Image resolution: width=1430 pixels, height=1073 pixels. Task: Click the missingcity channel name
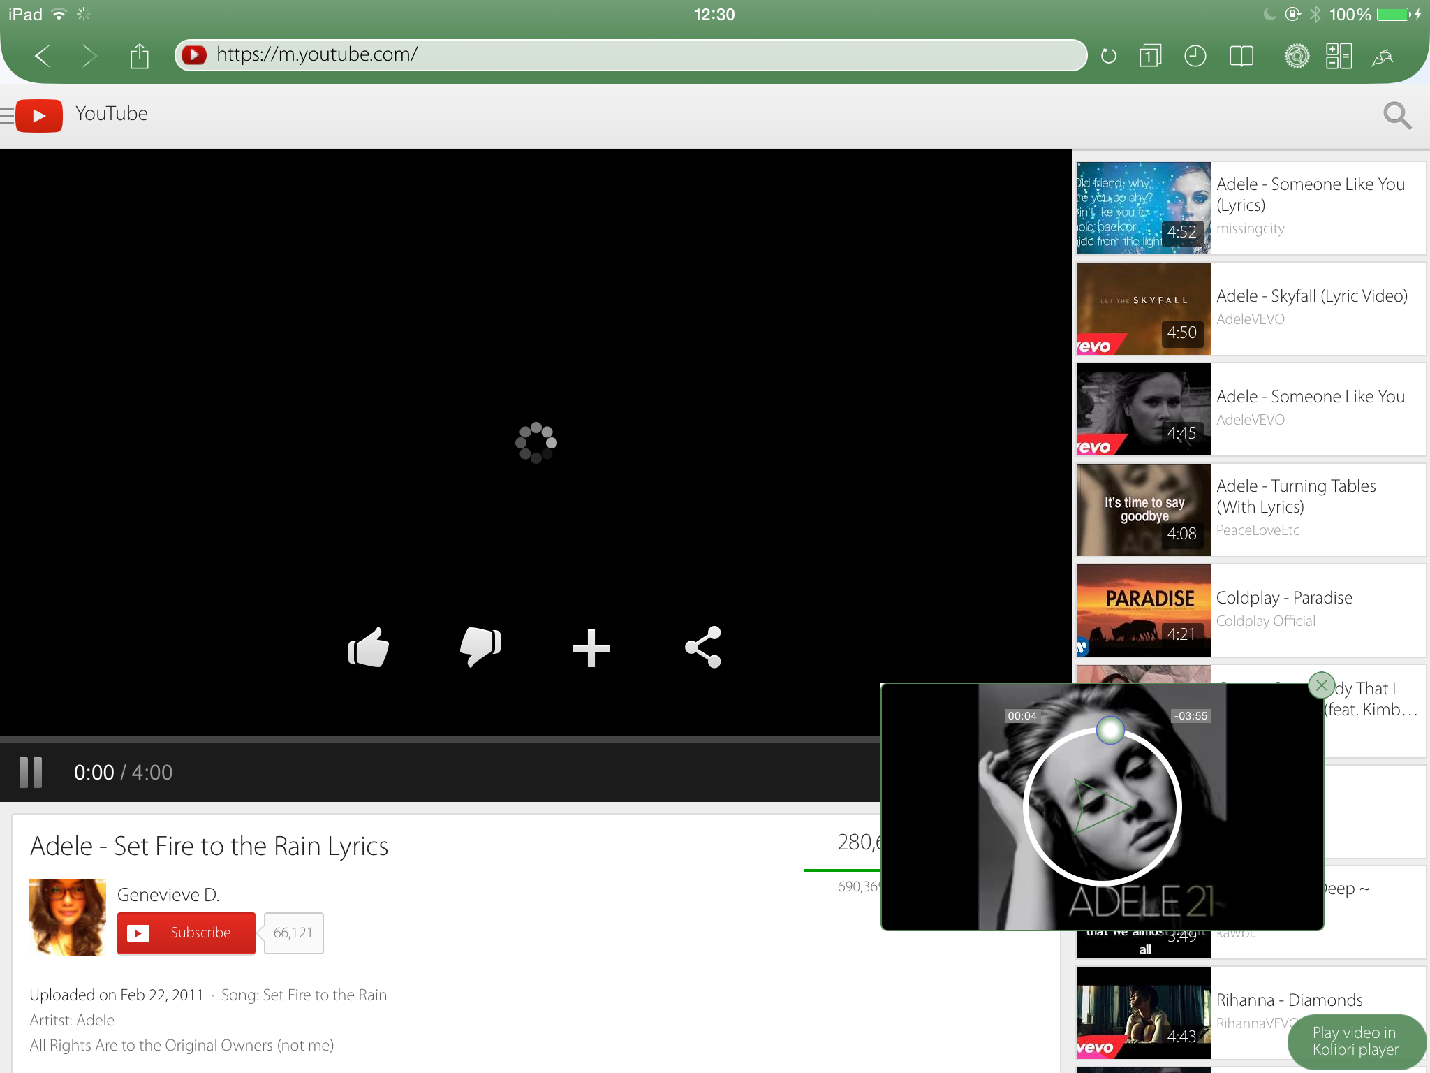[x=1251, y=228]
